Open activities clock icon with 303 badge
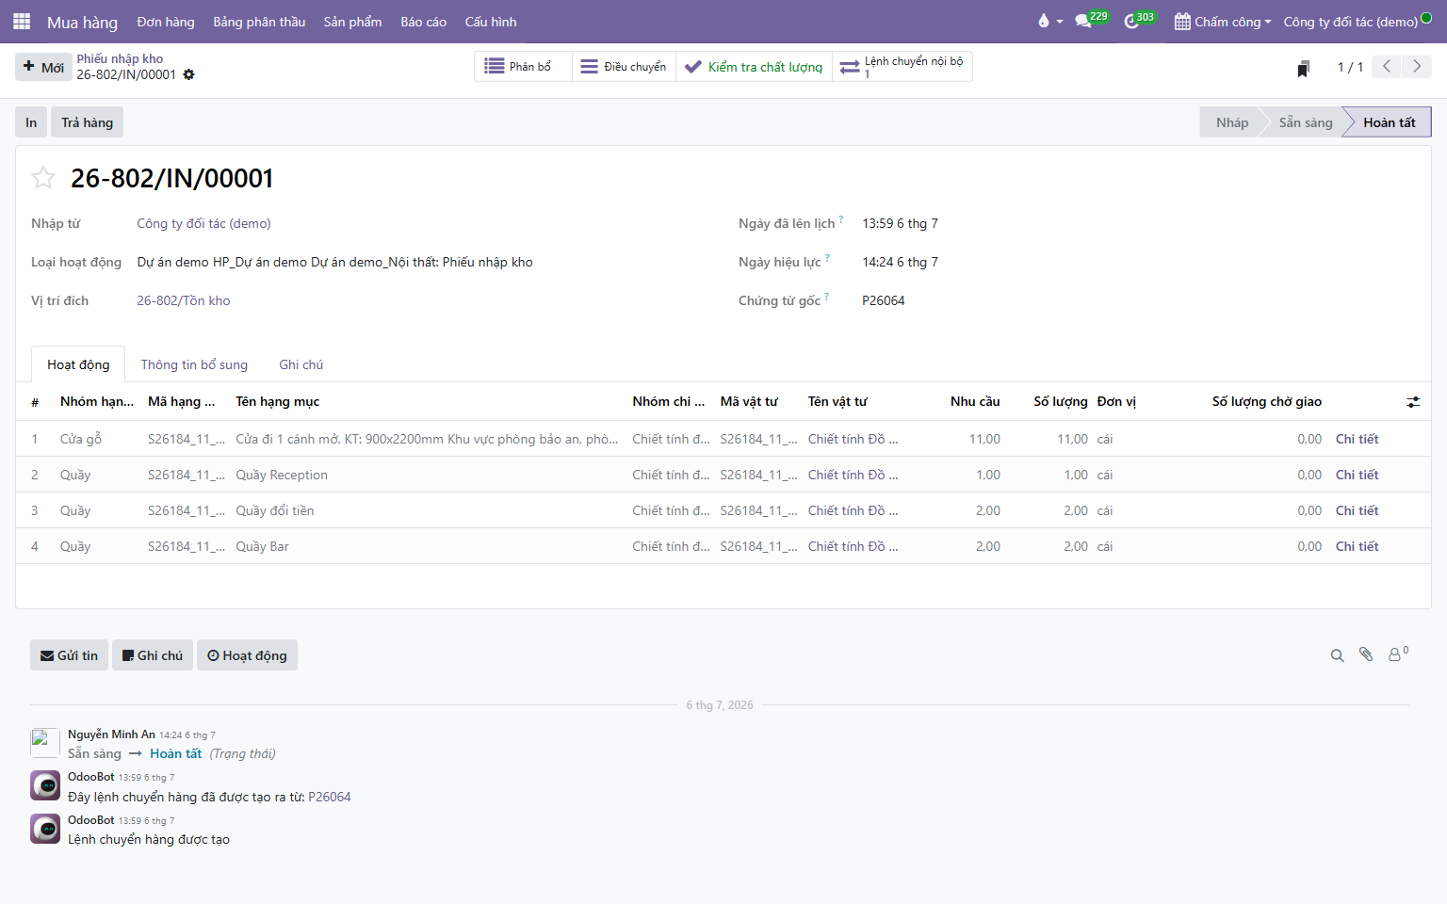Image resolution: width=1447 pixels, height=904 pixels. (x=1139, y=20)
